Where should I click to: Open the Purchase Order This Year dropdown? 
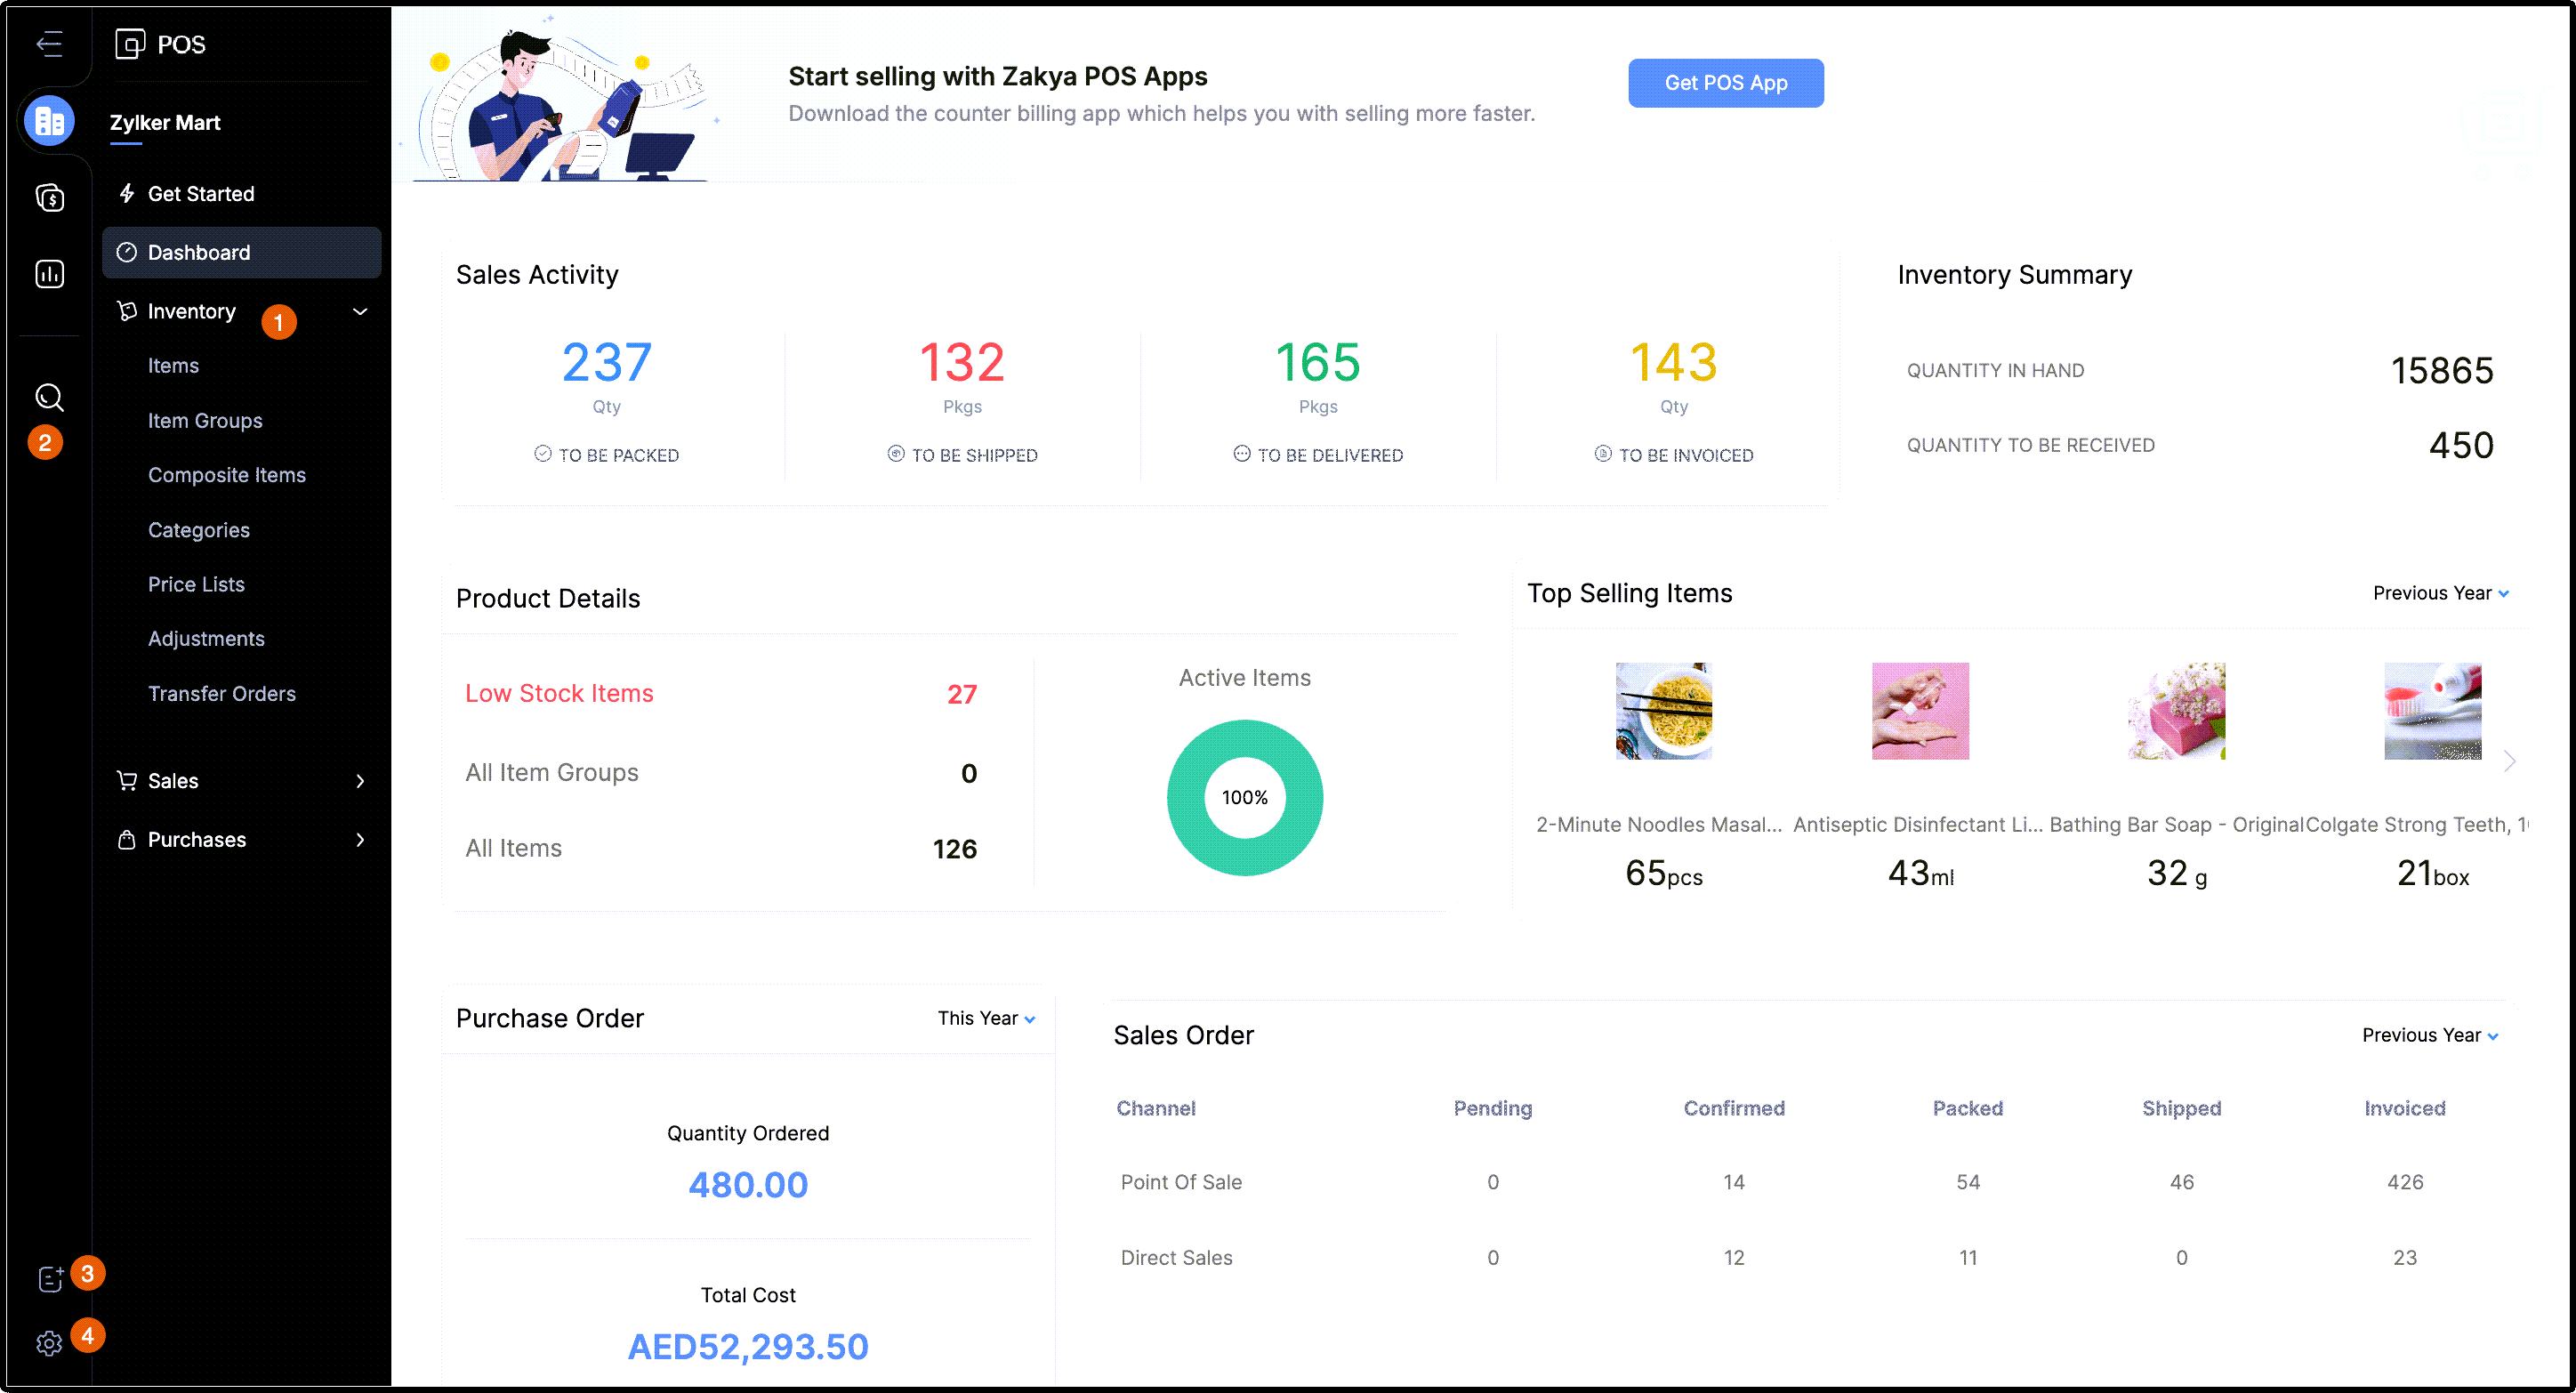(x=986, y=1018)
